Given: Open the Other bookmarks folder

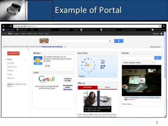Looking at the screenshot, I should tap(158, 30).
